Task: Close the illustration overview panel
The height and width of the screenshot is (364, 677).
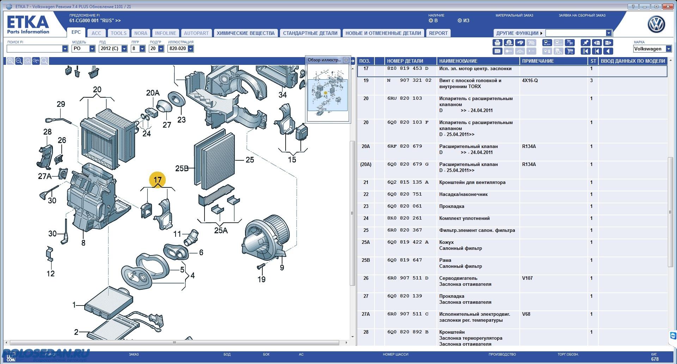Action: click(346, 60)
